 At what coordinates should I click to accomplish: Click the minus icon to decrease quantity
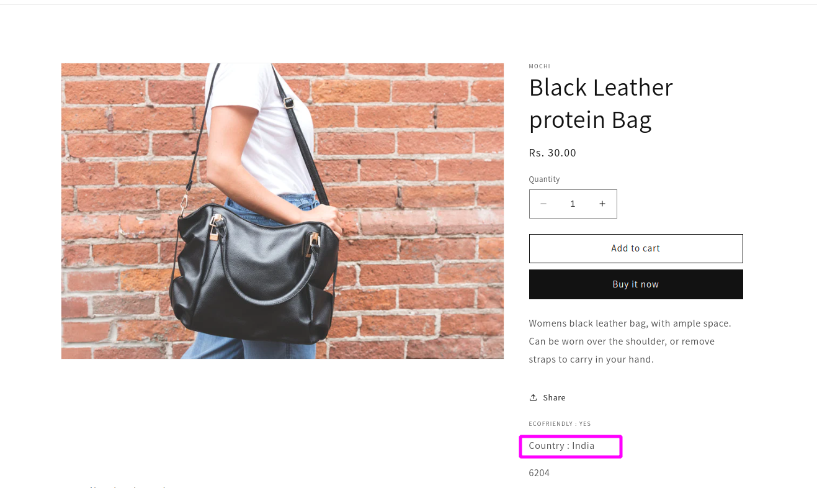[543, 204]
